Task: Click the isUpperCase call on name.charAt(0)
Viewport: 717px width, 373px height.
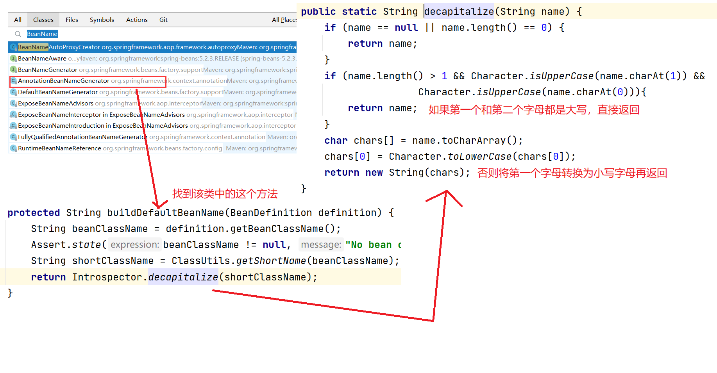Action: (508, 92)
